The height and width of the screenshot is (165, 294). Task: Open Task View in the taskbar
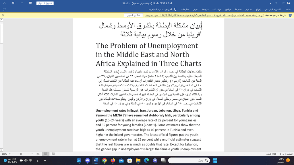(163, 160)
